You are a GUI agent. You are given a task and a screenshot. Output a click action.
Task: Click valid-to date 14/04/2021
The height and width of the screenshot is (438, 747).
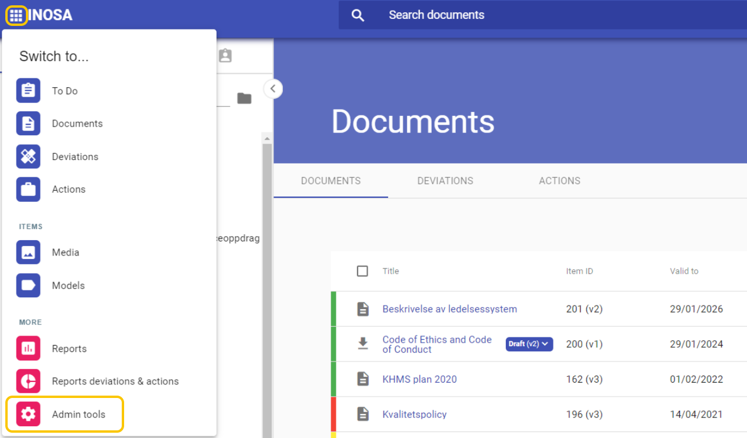[696, 414]
